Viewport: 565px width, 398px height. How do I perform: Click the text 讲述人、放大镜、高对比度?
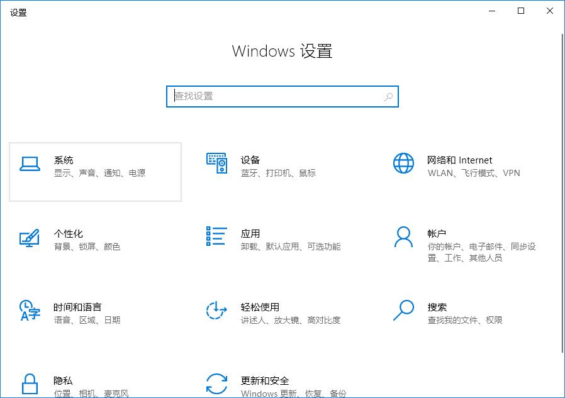point(291,320)
